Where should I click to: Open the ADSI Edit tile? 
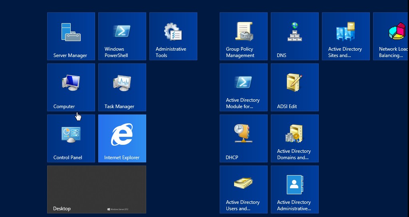(x=295, y=87)
